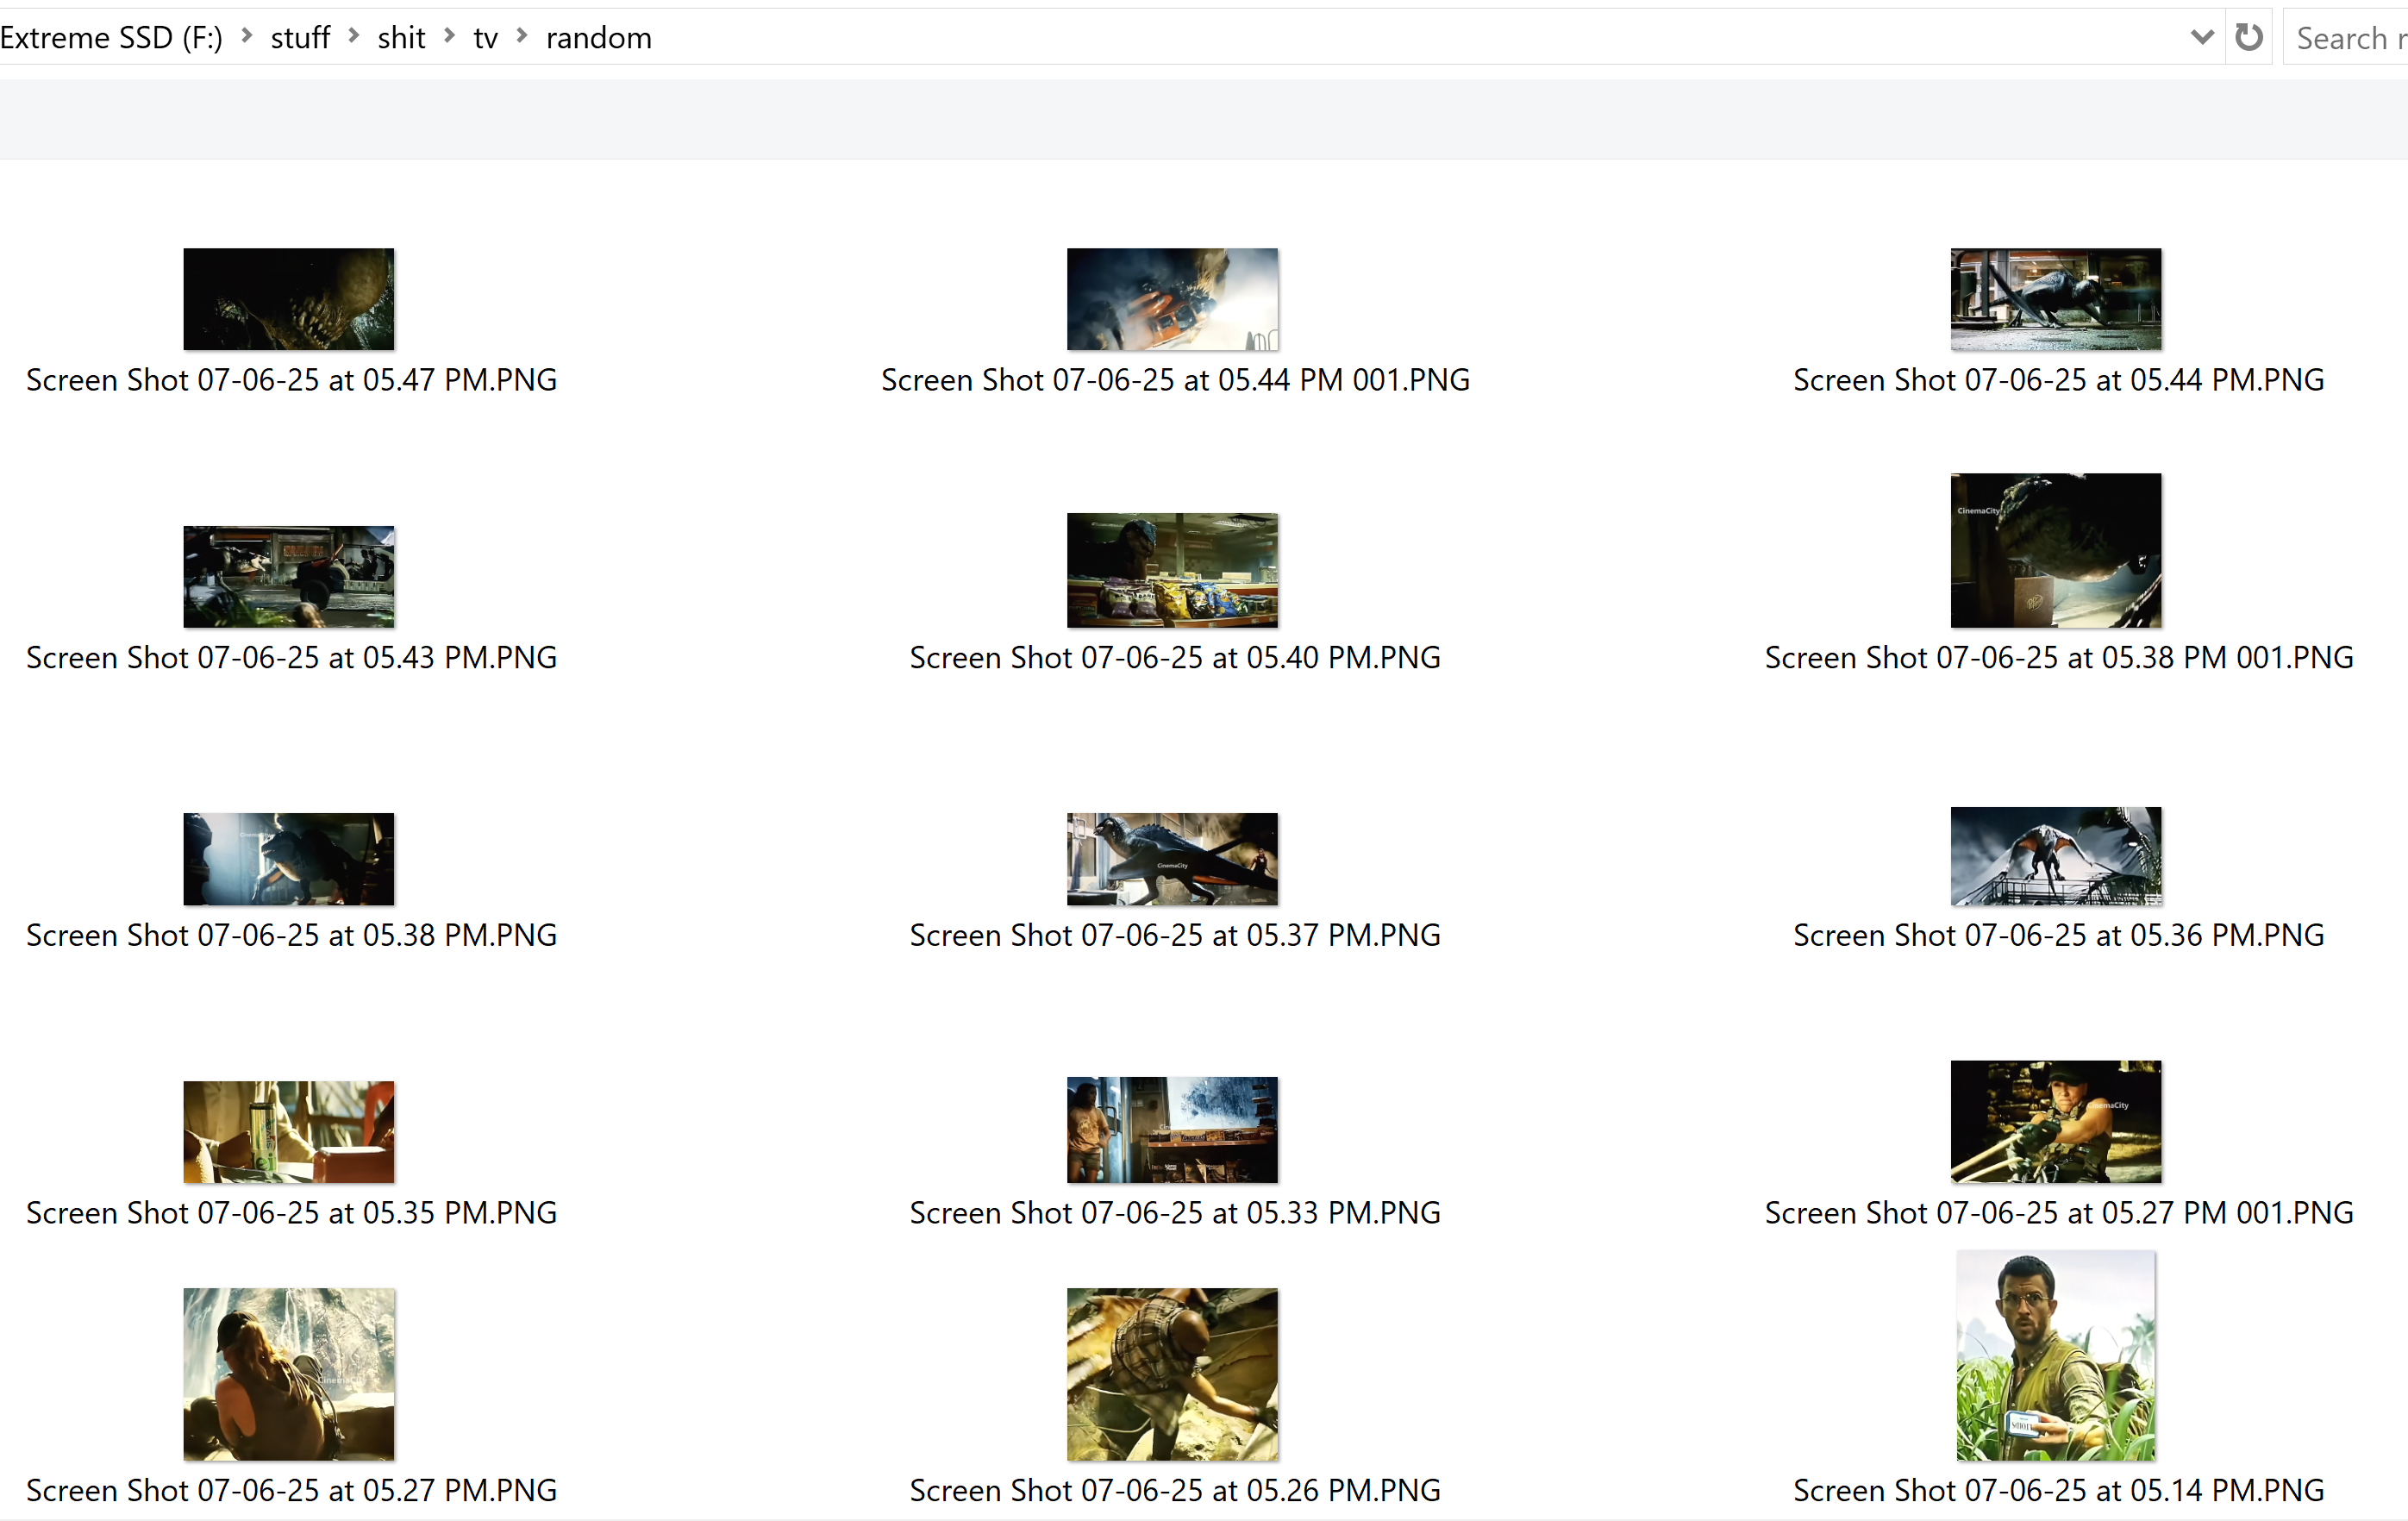This screenshot has width=2408, height=1521.
Task: Expand chevron after stuff breadcrumb
Action: (x=353, y=36)
